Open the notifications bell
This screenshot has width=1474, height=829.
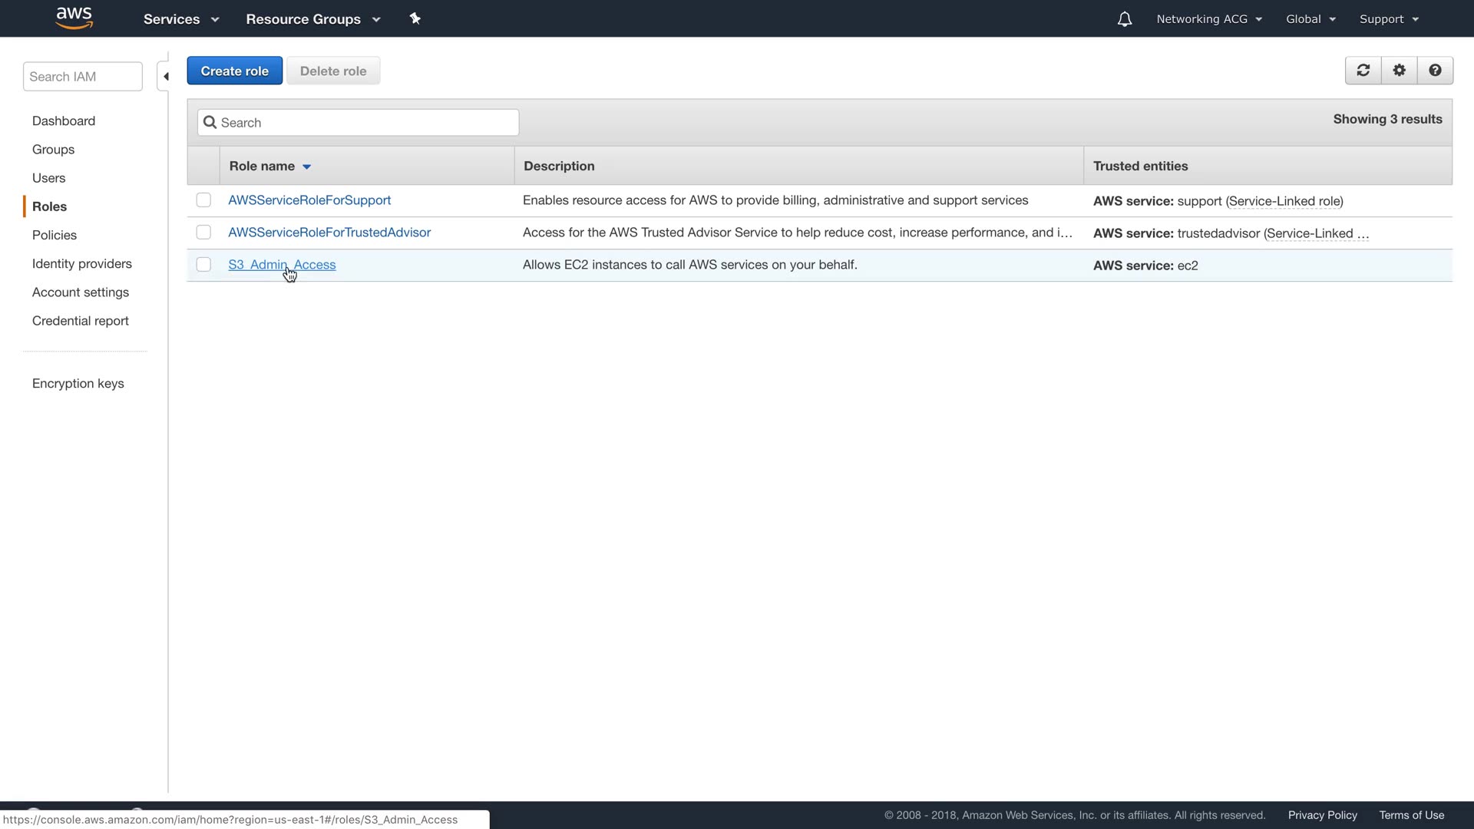1124,19
